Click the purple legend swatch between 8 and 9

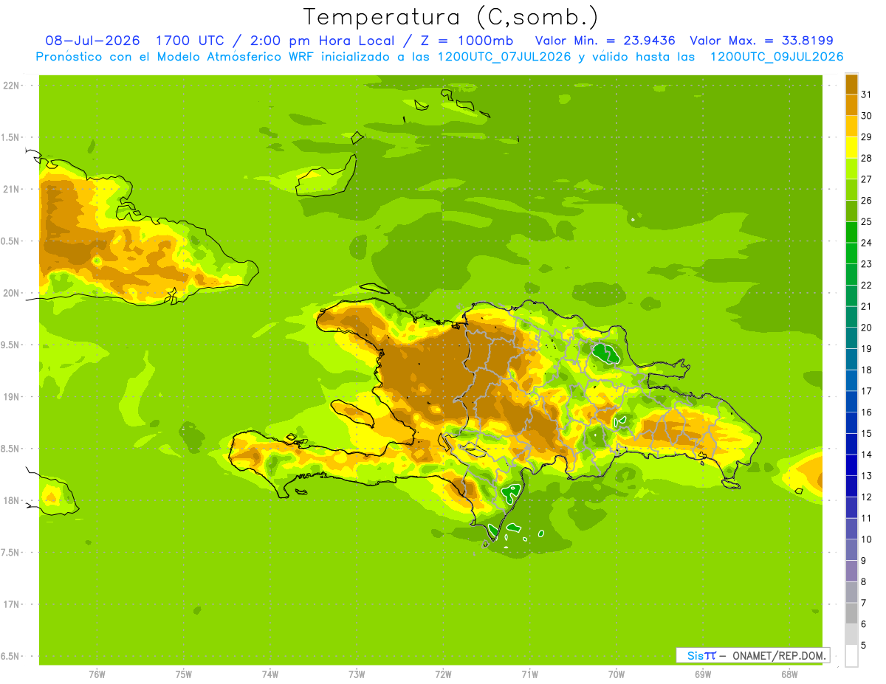(x=851, y=570)
